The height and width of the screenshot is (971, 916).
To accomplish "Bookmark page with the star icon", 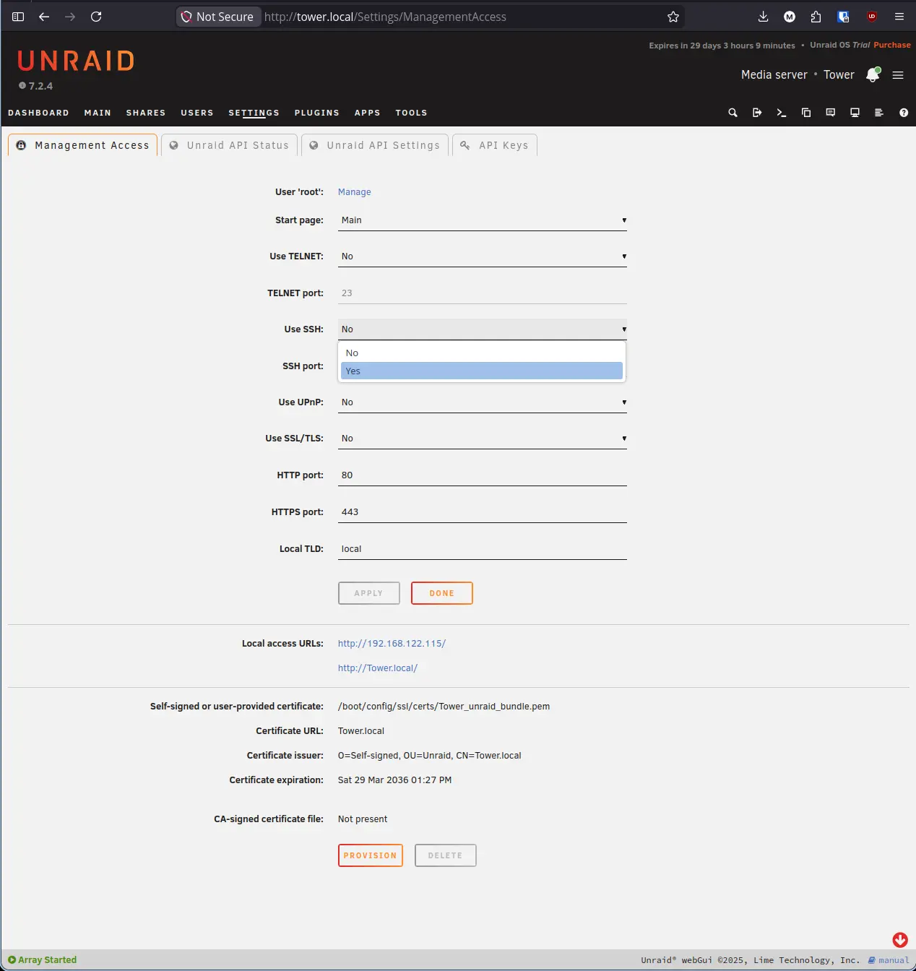I will click(x=673, y=17).
